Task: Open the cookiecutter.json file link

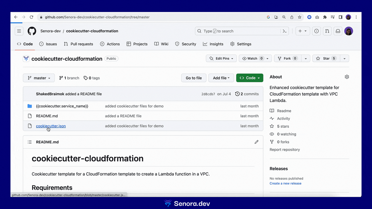Action: click(51, 126)
